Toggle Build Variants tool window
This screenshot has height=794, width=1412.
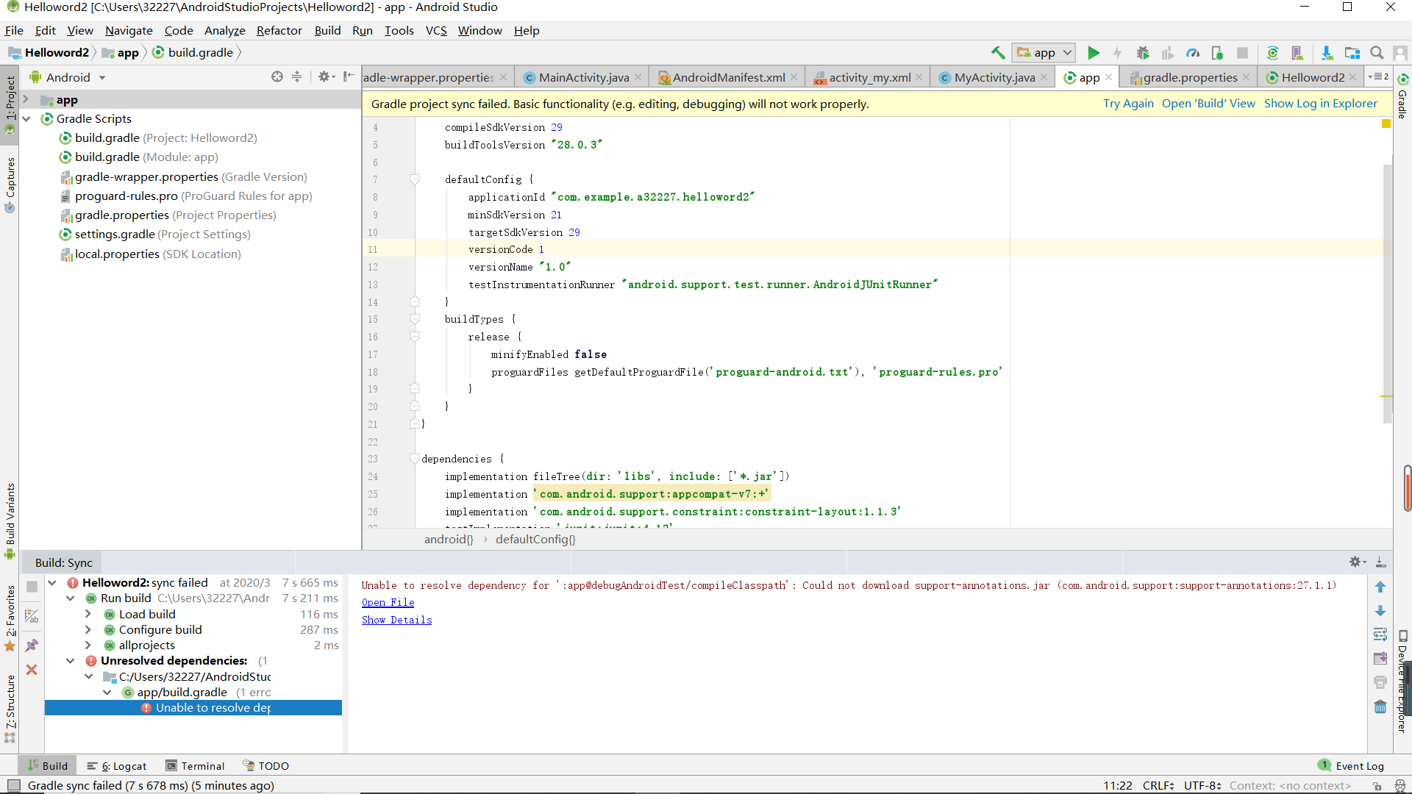pyautogui.click(x=10, y=521)
